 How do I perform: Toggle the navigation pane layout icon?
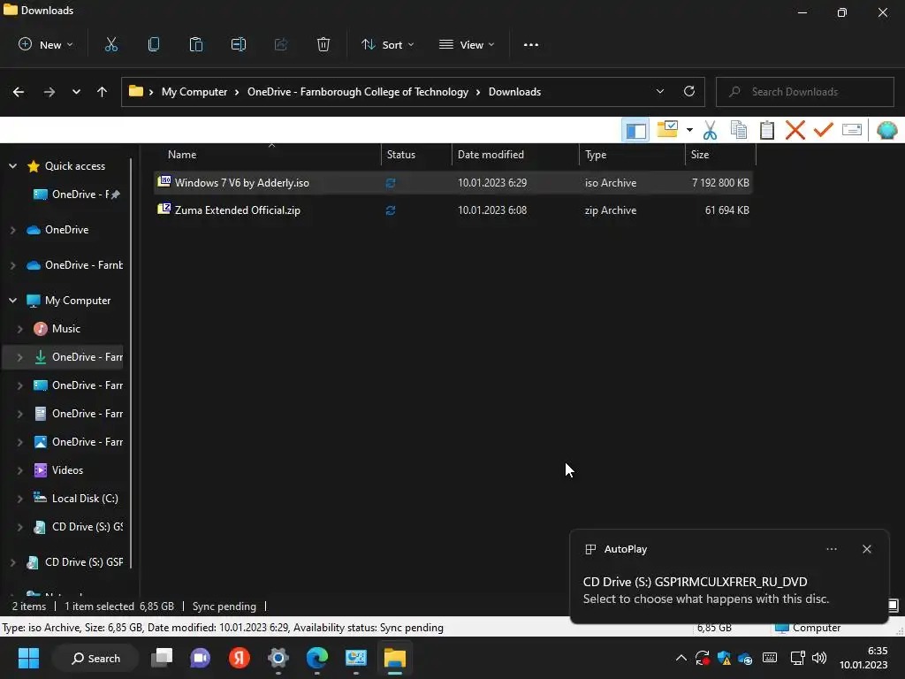pyautogui.click(x=635, y=131)
